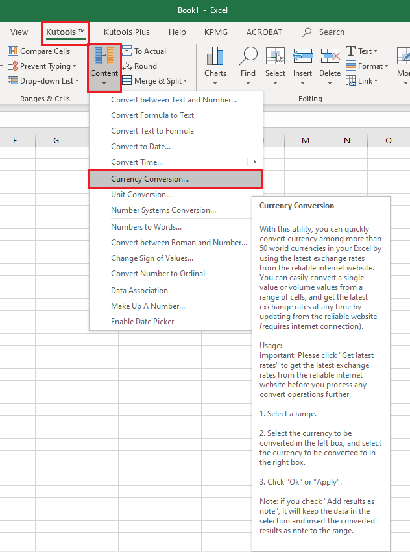Expand the Format dropdown arrow
The width and height of the screenshot is (410, 552).
[386, 66]
